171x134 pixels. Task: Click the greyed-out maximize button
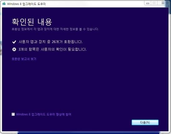pyautogui.click(x=154, y=3)
